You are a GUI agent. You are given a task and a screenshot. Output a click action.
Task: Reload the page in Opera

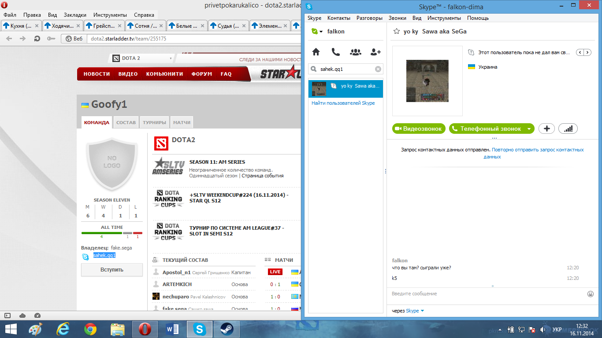click(37, 39)
